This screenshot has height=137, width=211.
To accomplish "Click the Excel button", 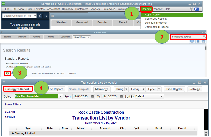I will [152, 89].
